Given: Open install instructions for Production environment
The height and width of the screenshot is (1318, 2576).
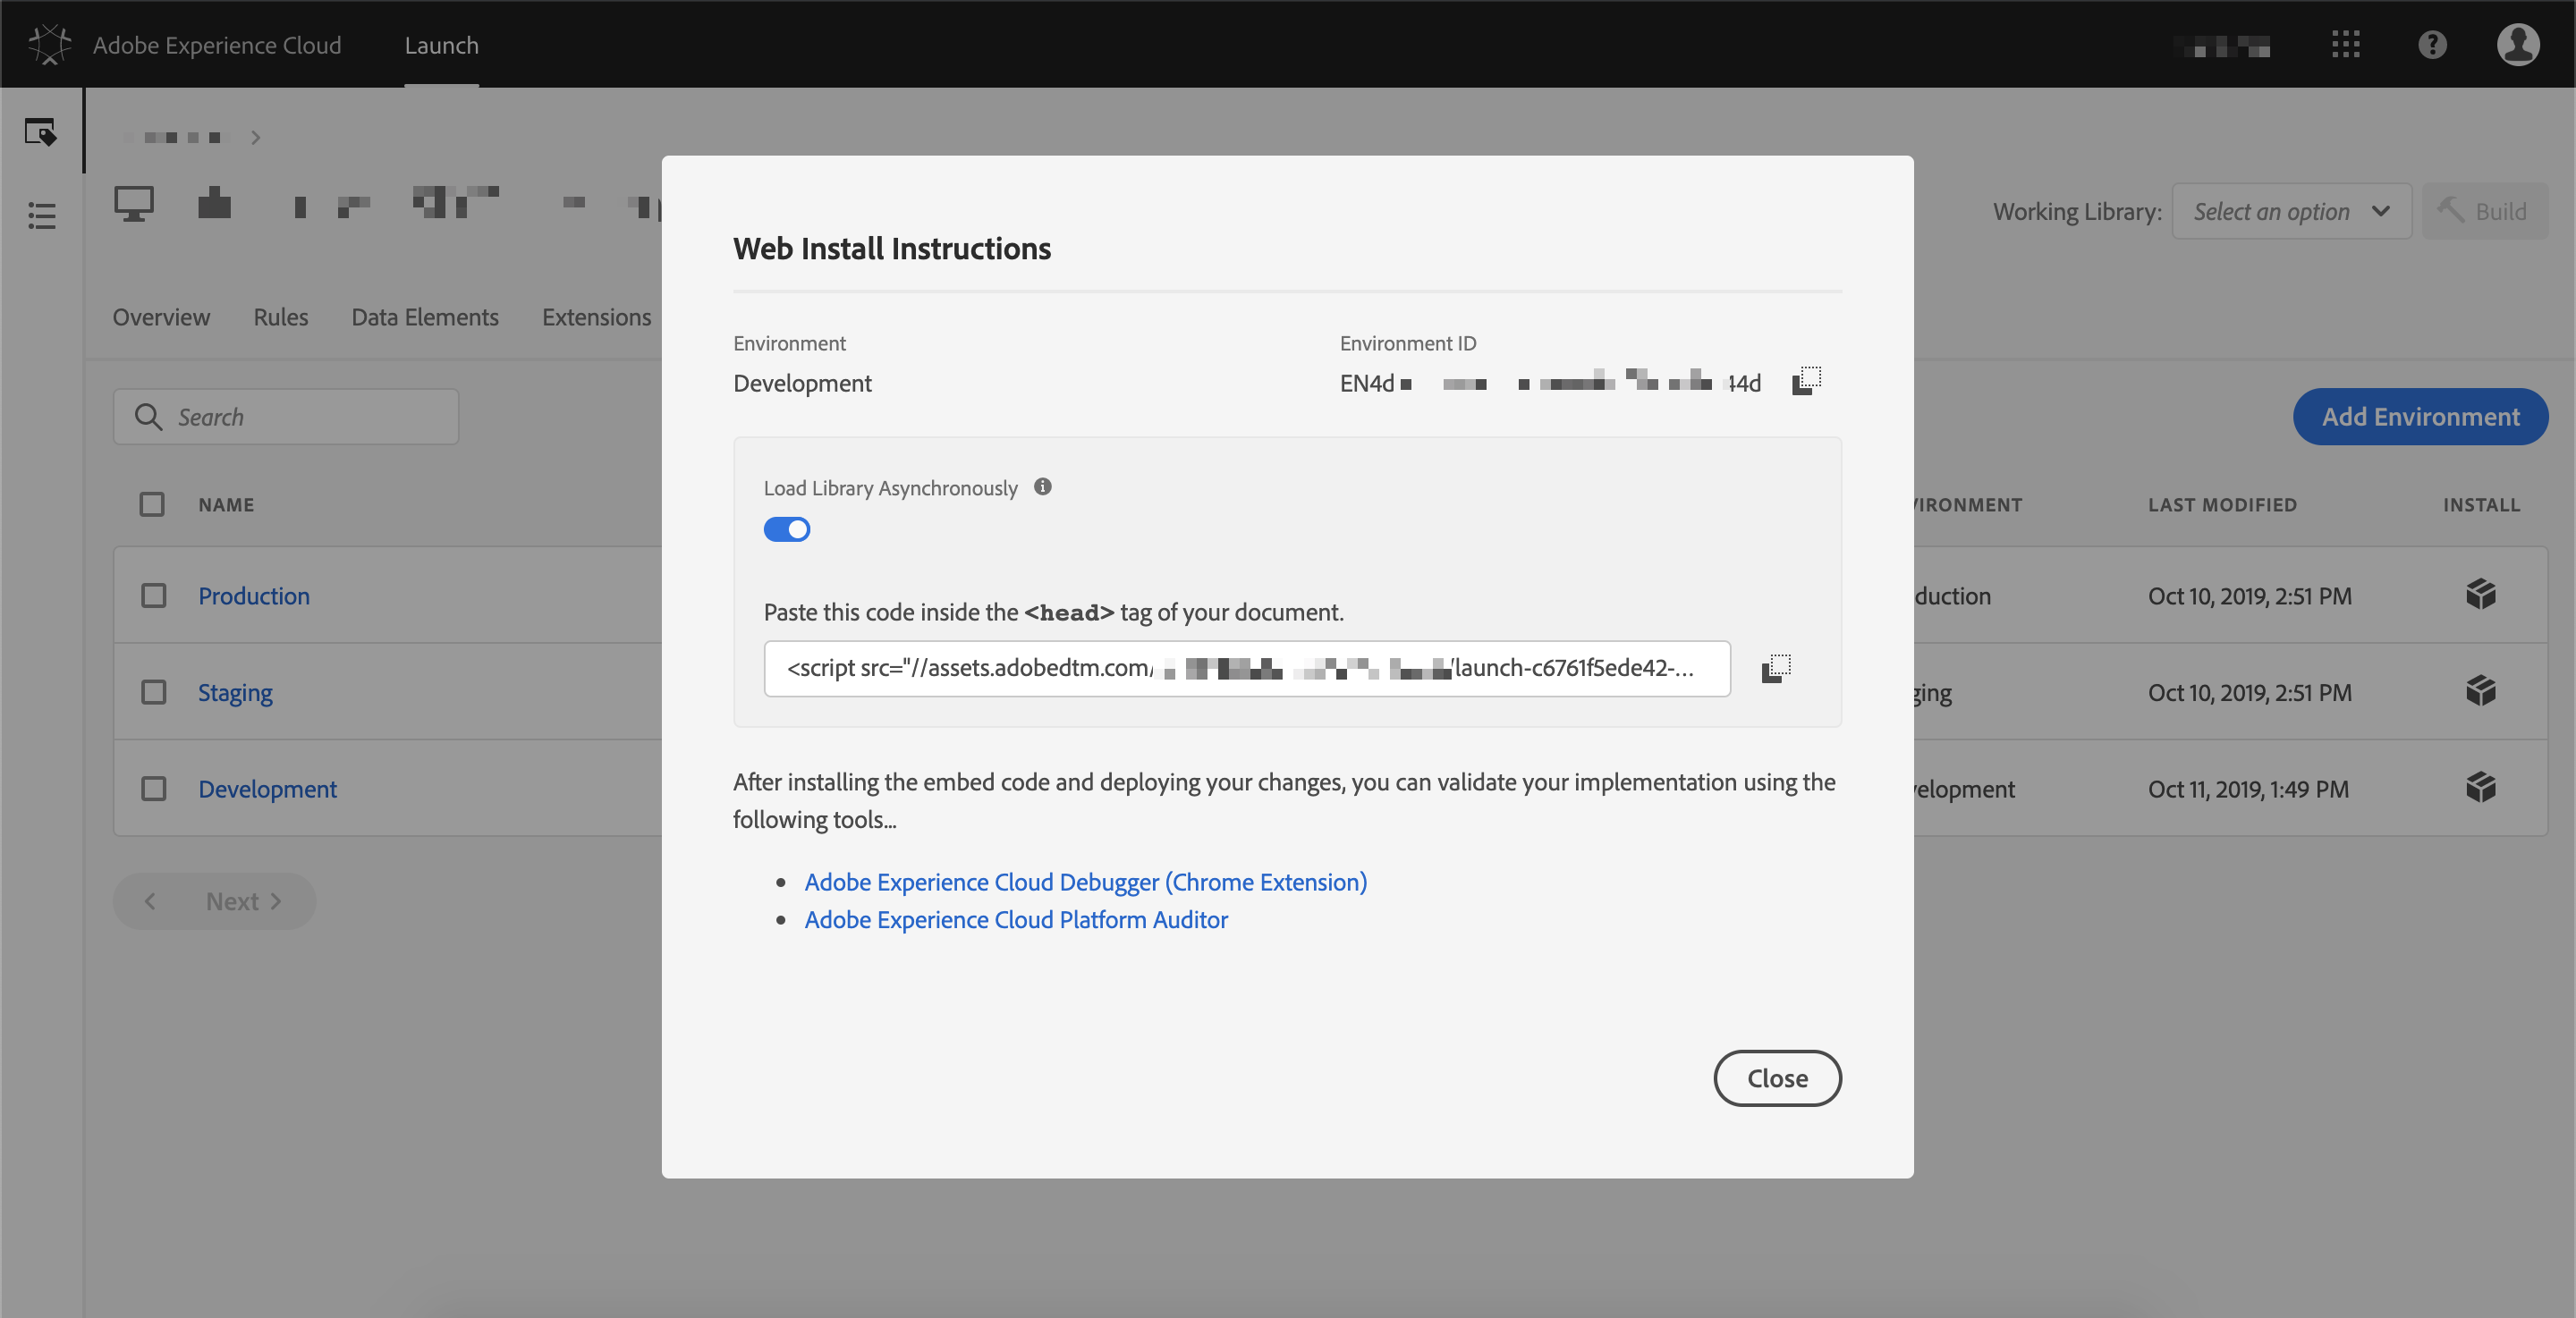Looking at the screenshot, I should coord(2480,595).
